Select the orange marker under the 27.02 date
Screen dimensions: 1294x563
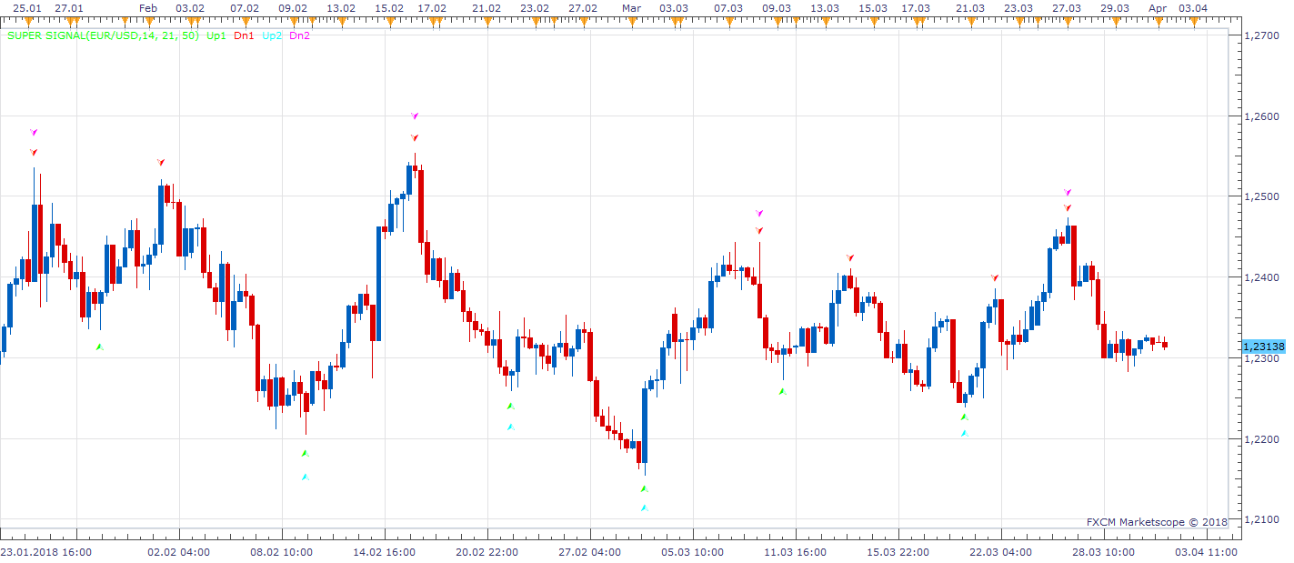point(584,21)
